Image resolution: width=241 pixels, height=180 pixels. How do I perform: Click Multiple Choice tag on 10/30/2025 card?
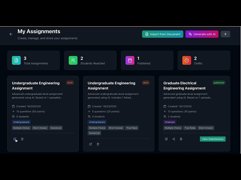(21, 128)
